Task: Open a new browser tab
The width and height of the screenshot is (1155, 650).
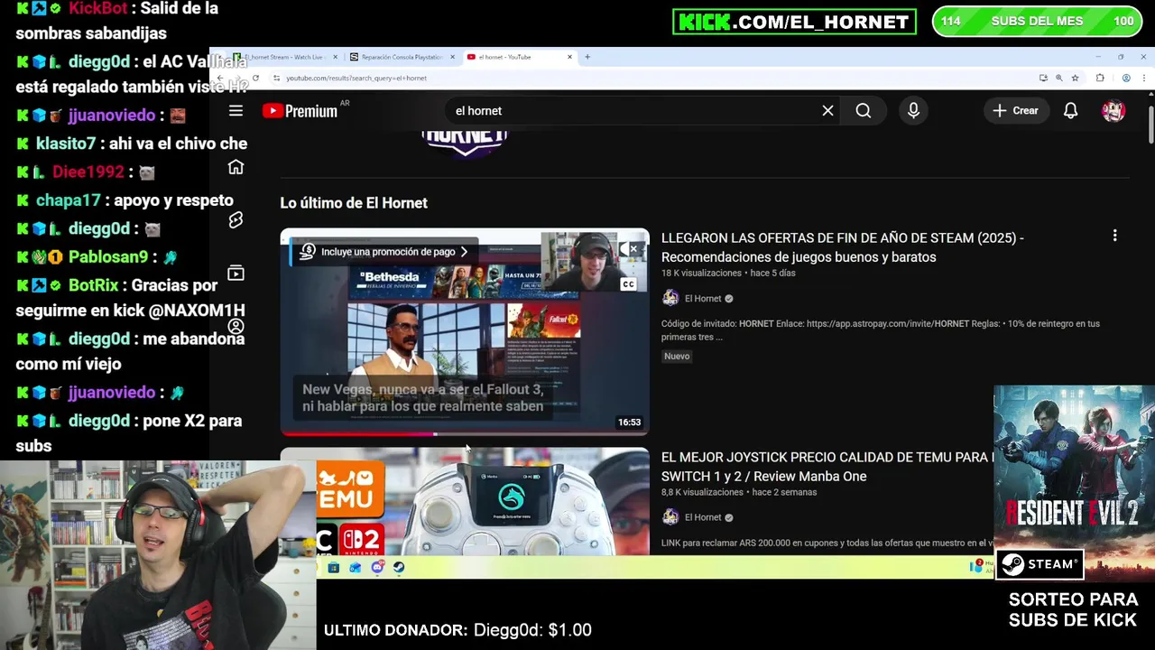Action: (x=587, y=57)
